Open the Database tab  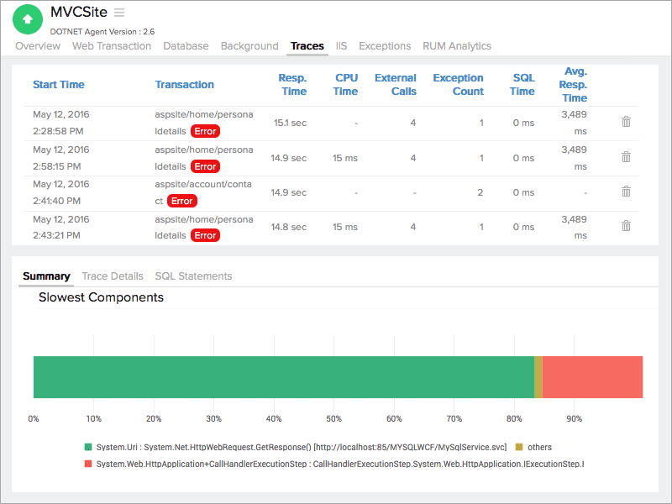(x=186, y=46)
